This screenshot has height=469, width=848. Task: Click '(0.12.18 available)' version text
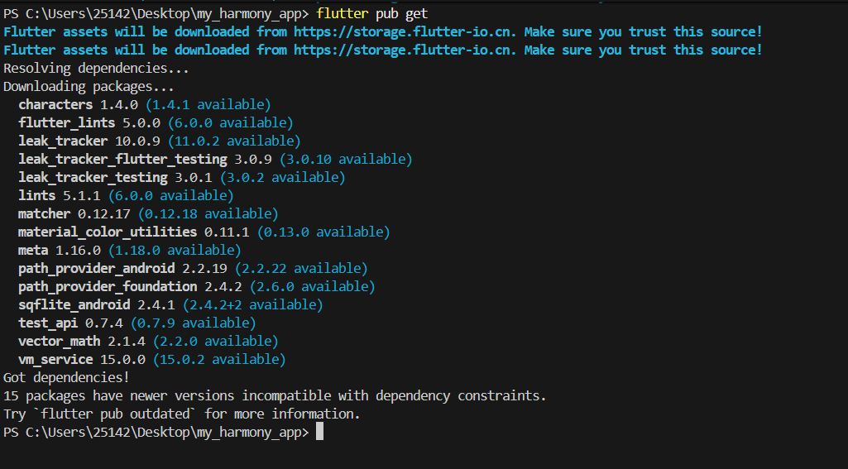coord(208,214)
